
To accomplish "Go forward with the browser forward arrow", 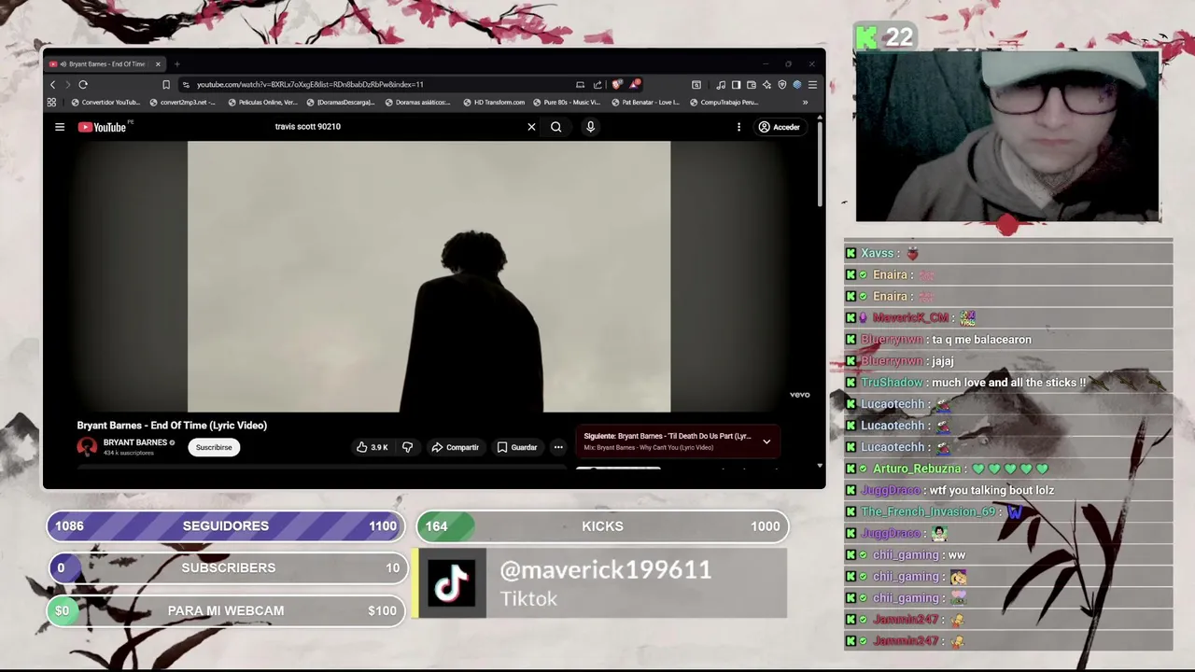I will coord(67,84).
